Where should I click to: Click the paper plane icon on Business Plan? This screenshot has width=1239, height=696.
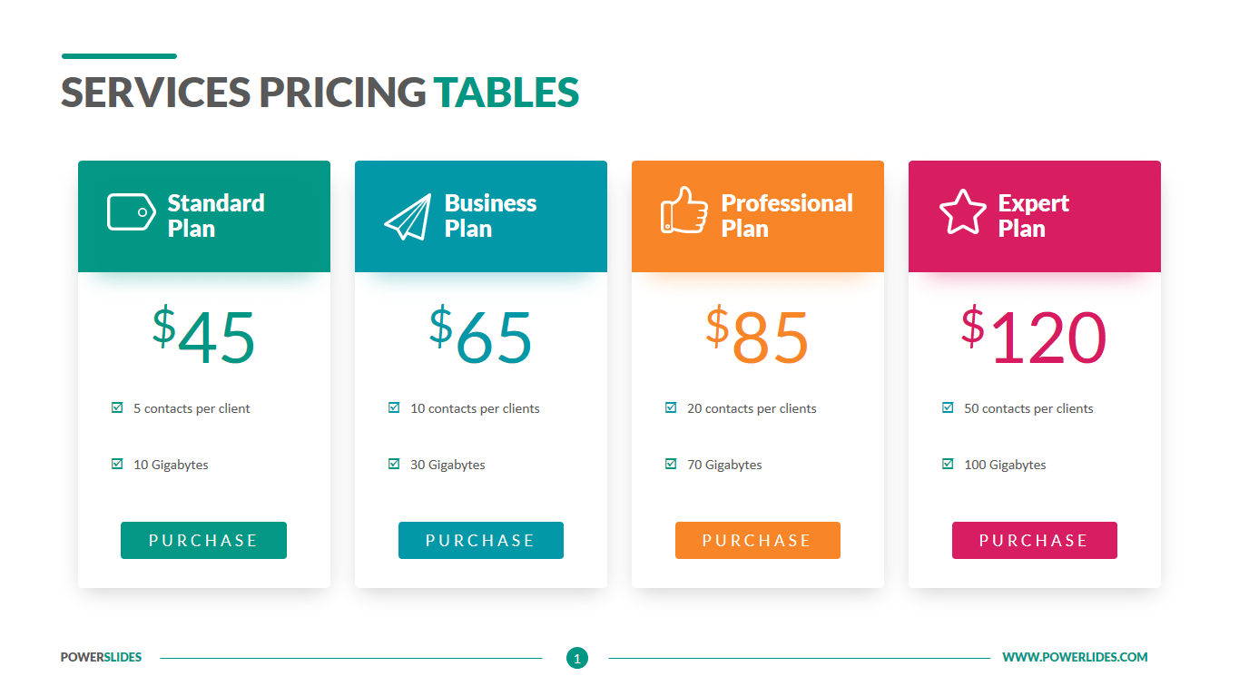408,217
